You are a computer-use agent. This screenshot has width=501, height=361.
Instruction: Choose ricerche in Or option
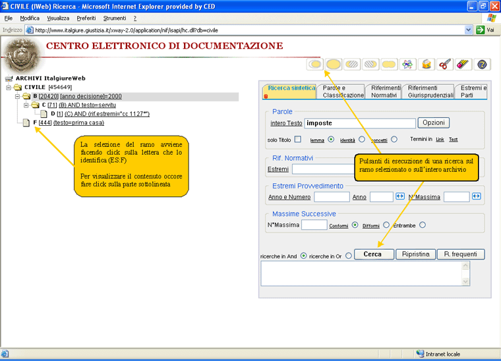pyautogui.click(x=349, y=256)
